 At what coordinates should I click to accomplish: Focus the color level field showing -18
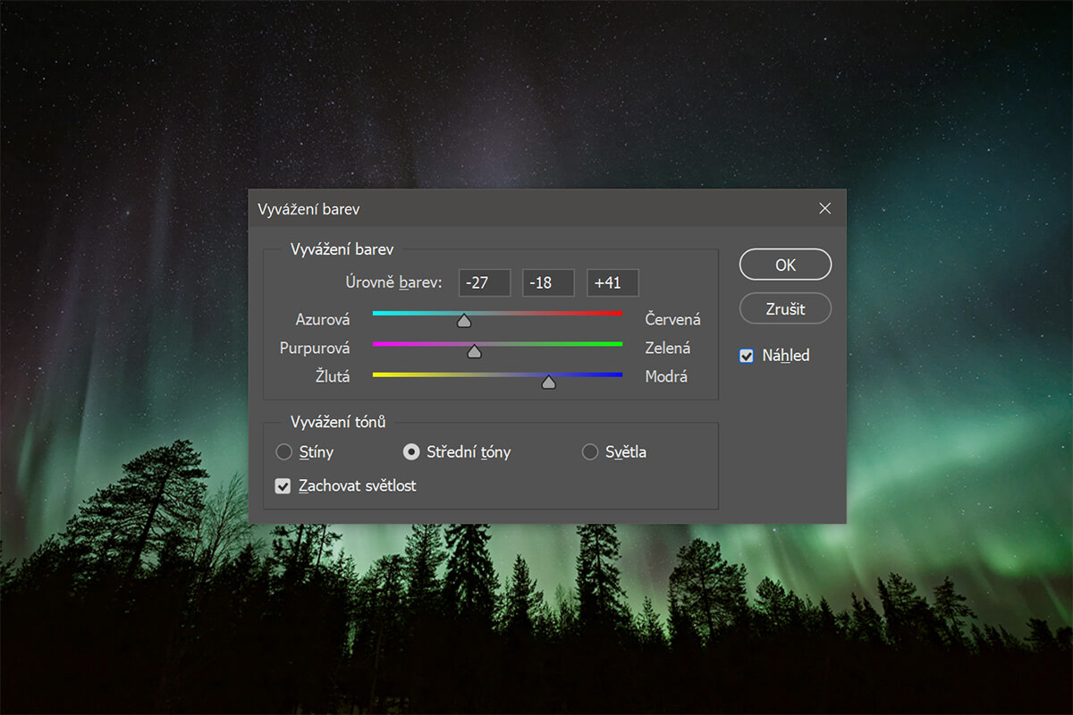pos(548,283)
